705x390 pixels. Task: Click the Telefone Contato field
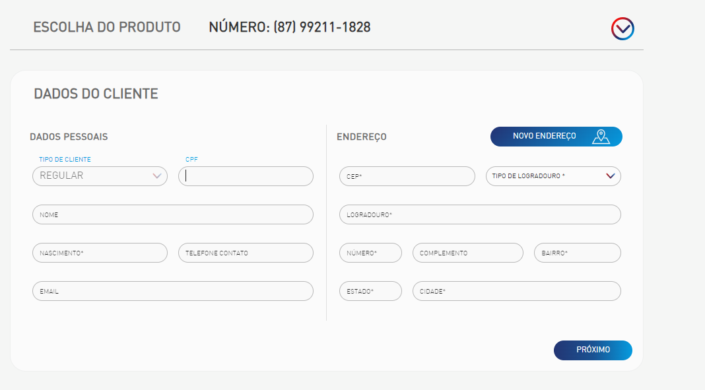coord(246,253)
